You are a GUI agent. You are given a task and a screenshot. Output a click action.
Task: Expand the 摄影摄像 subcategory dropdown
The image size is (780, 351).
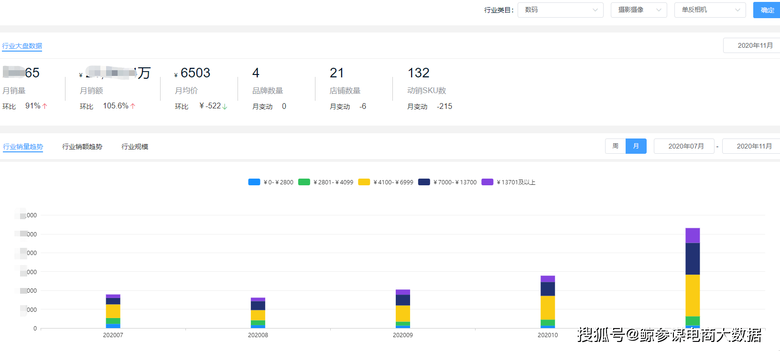pyautogui.click(x=639, y=10)
